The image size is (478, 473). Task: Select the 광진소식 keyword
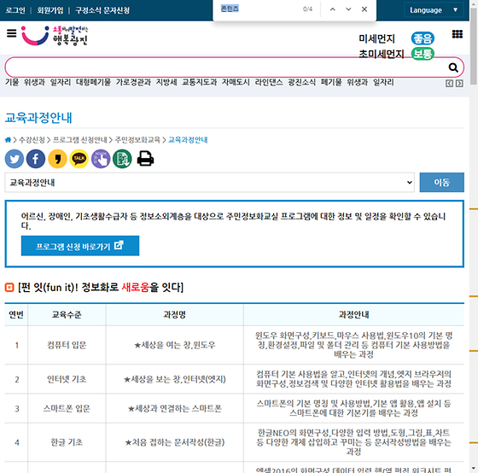tap(302, 82)
